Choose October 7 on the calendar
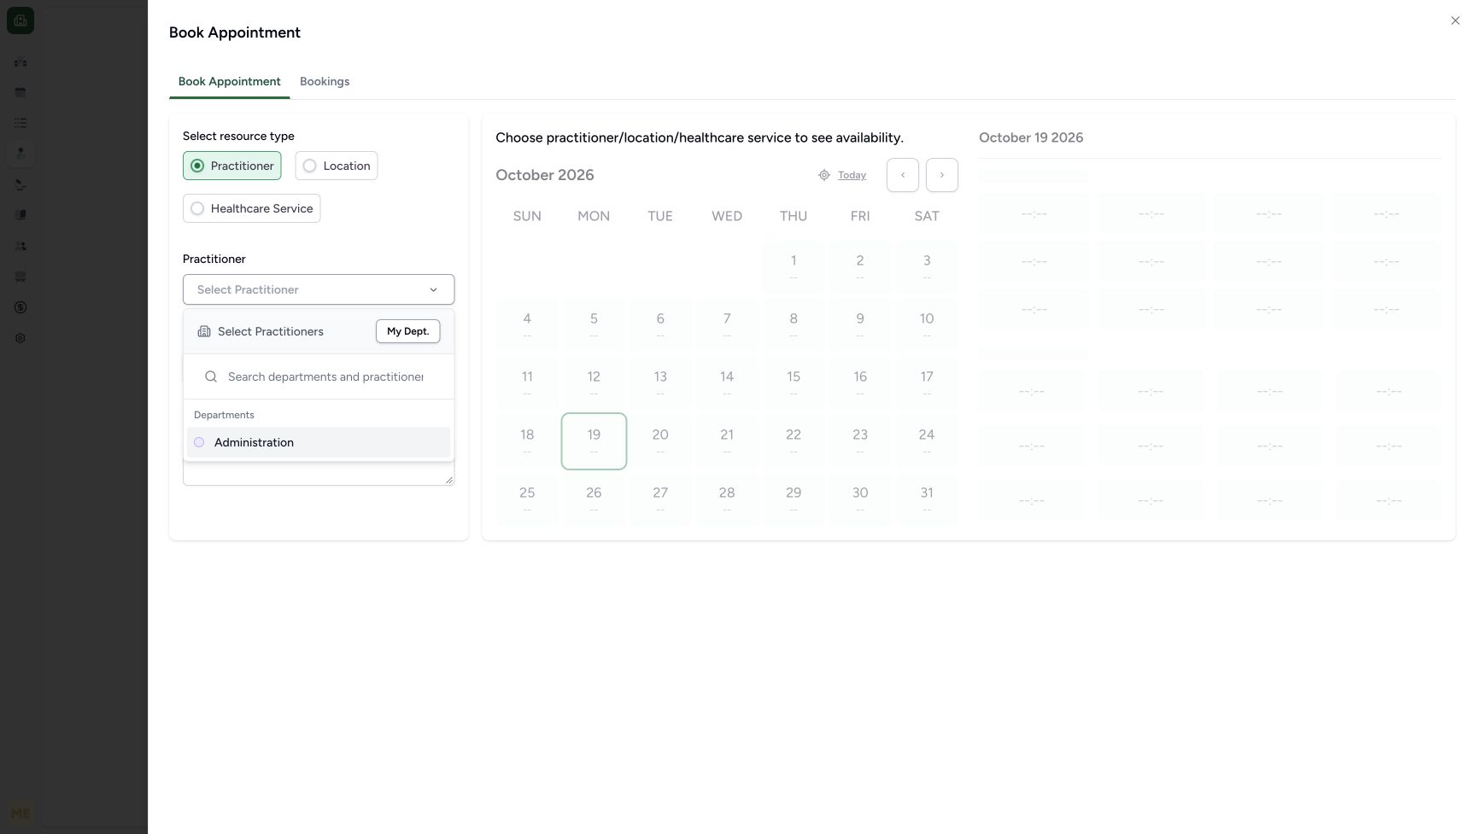 pyautogui.click(x=727, y=325)
